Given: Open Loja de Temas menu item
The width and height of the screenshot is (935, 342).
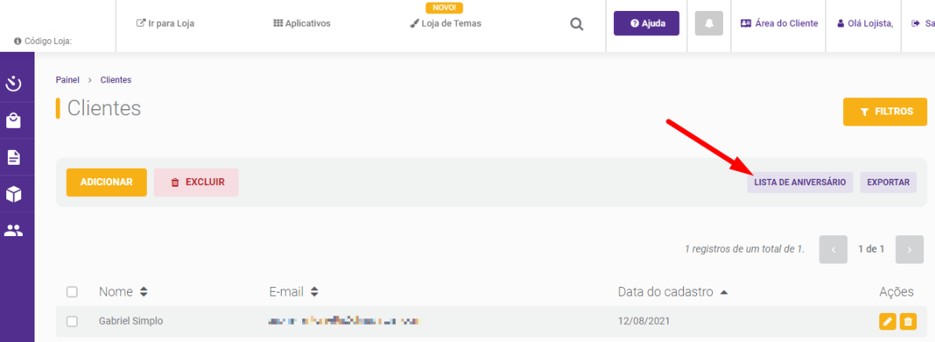Looking at the screenshot, I should (445, 24).
